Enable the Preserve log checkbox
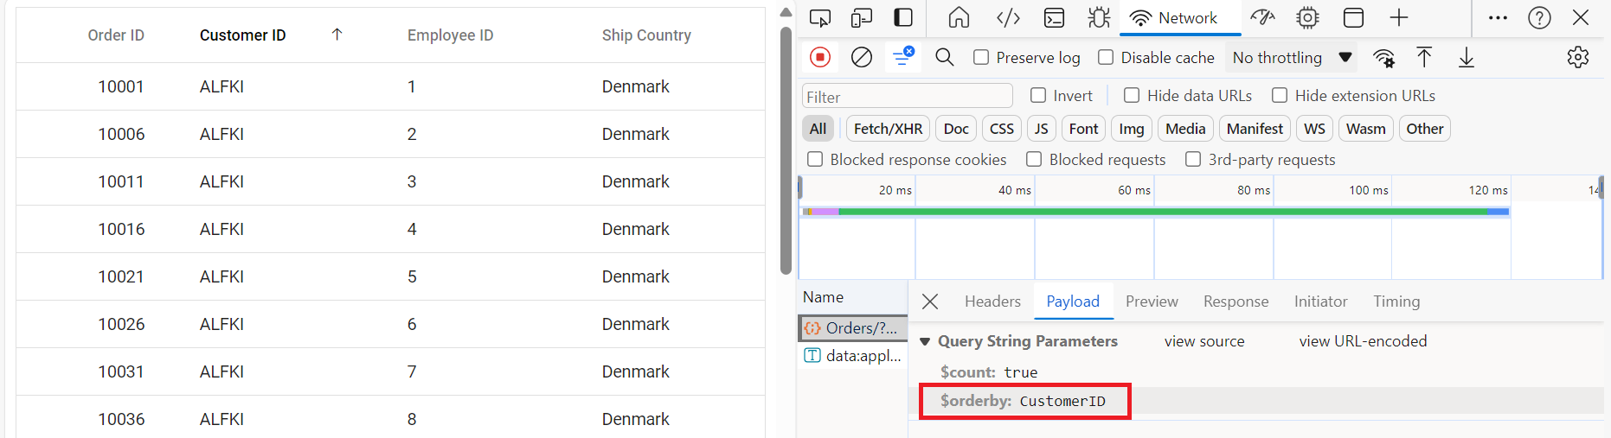Screen dimensions: 1611x438 click(x=981, y=57)
